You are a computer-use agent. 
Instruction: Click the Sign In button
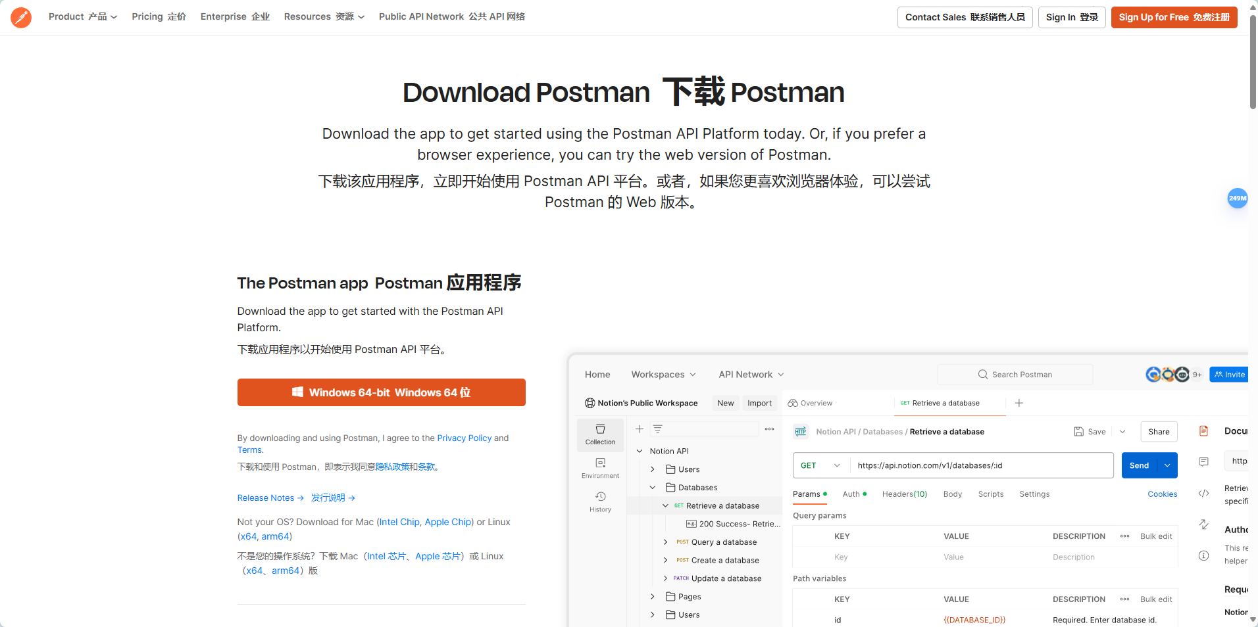pos(1072,17)
